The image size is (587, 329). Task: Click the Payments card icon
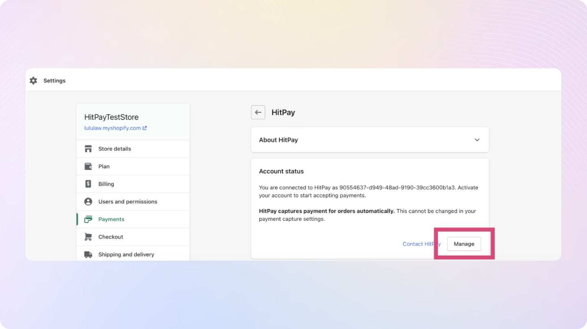coord(88,219)
